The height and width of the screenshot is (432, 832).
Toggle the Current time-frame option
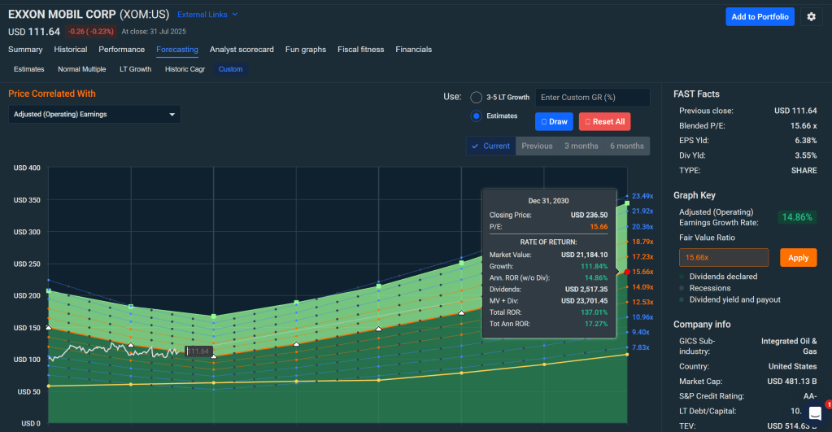tap(490, 146)
